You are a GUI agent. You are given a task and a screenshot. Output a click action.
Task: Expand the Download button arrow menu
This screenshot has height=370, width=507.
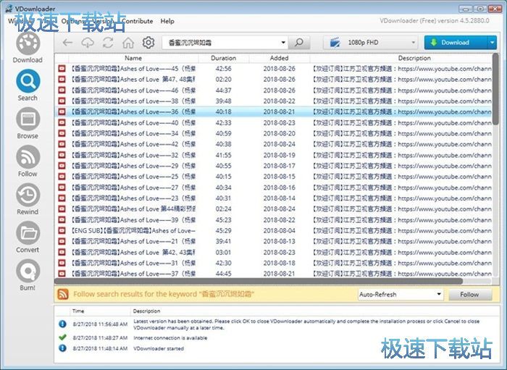(492, 42)
